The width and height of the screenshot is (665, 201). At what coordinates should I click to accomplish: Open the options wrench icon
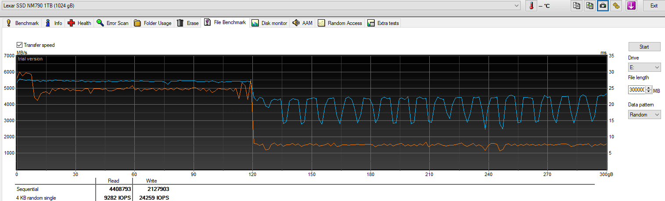[x=616, y=6]
